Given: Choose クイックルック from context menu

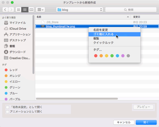Looking at the screenshot, I should (x=114, y=43).
